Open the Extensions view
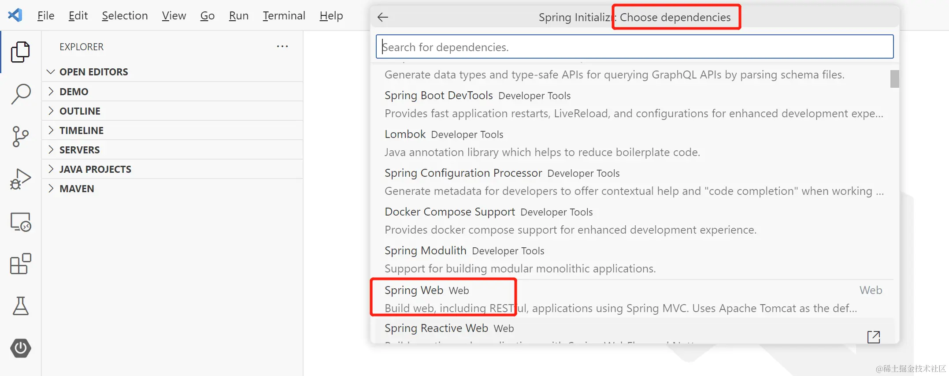Viewport: 949px width, 376px height. pyautogui.click(x=20, y=264)
